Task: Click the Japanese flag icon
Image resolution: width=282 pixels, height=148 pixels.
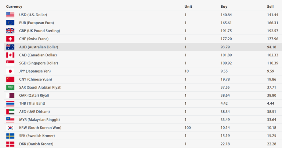Action: pos(10,71)
